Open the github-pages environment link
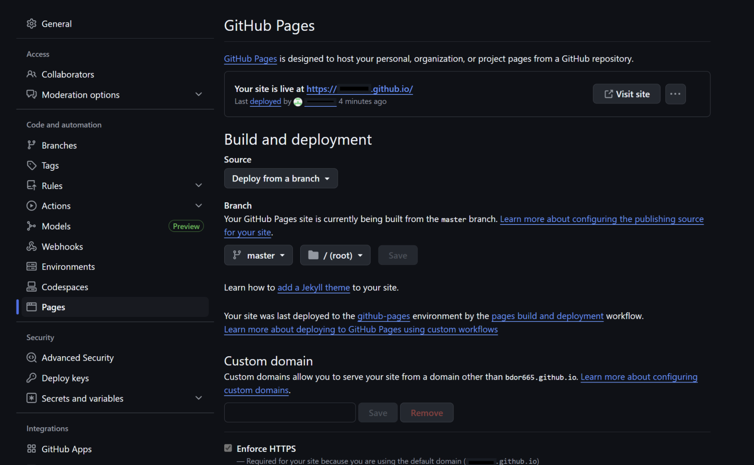This screenshot has width=754, height=465. tap(384, 316)
